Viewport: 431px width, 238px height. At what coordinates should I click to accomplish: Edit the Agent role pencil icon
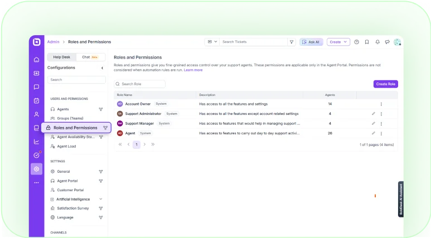pyautogui.click(x=373, y=133)
